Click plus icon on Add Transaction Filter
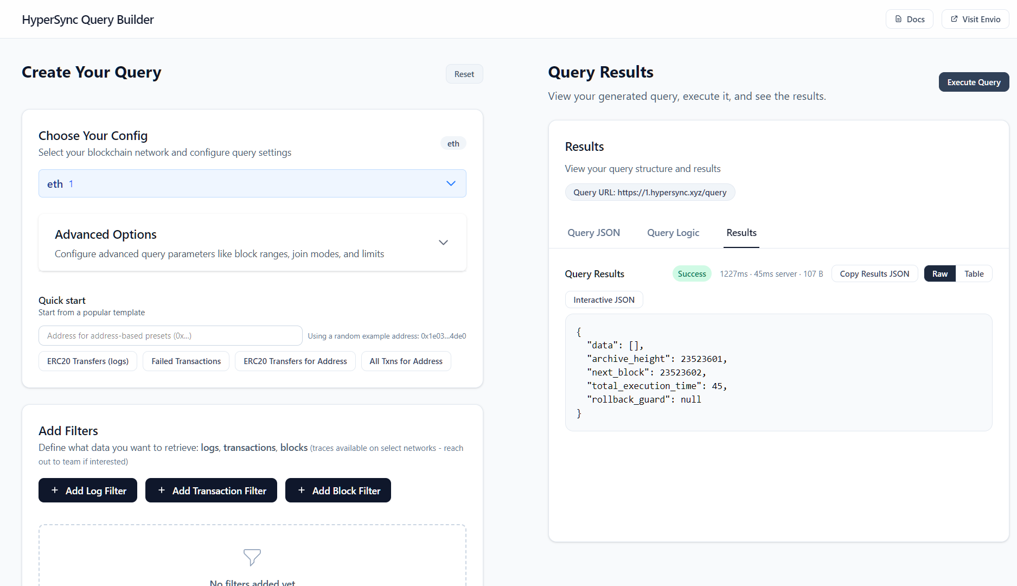 click(x=161, y=490)
